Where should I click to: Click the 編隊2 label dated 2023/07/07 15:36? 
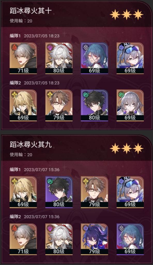pyautogui.click(x=15, y=217)
